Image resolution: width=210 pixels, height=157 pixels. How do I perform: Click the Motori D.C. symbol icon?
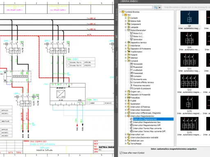pyautogui.click(x=131, y=33)
